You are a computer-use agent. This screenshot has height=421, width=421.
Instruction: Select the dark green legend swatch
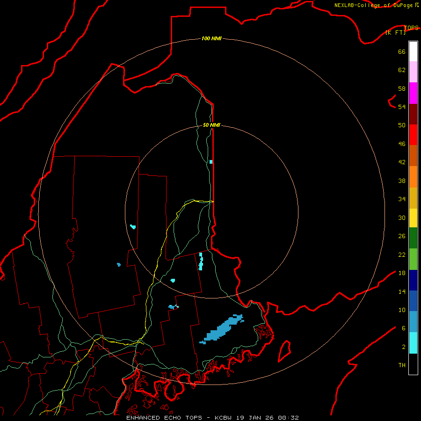pyautogui.click(x=413, y=238)
